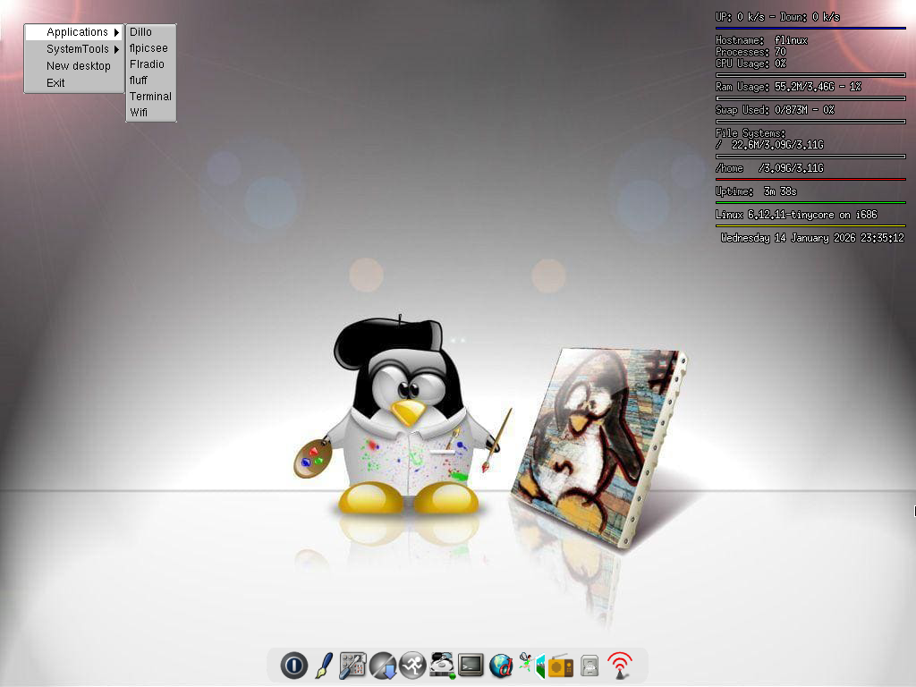Select Wifi in Applications submenu

tap(151, 112)
